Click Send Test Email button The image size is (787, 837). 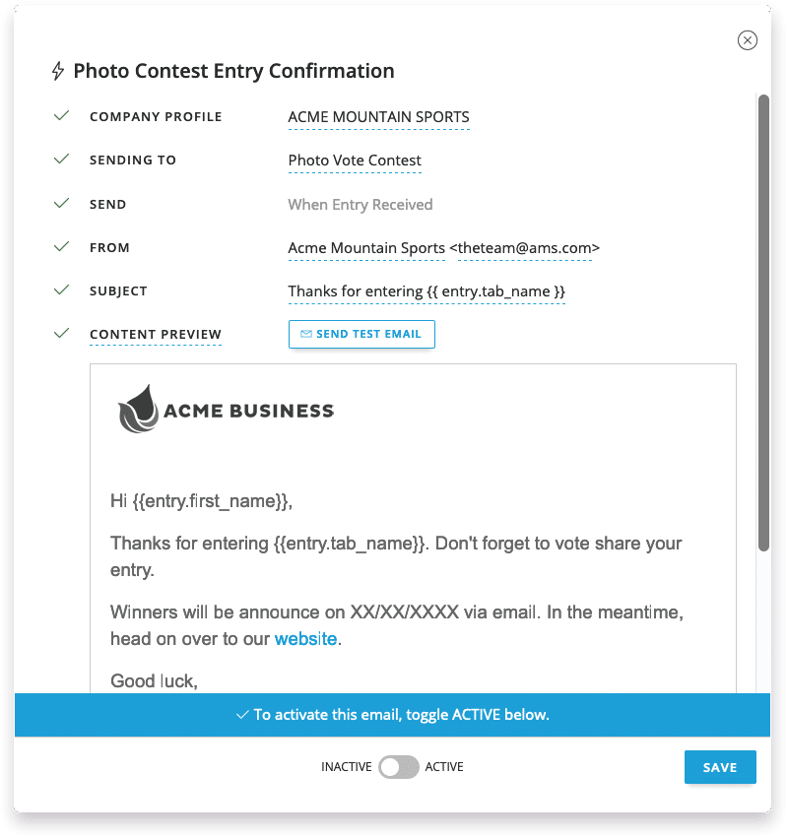[x=361, y=335]
